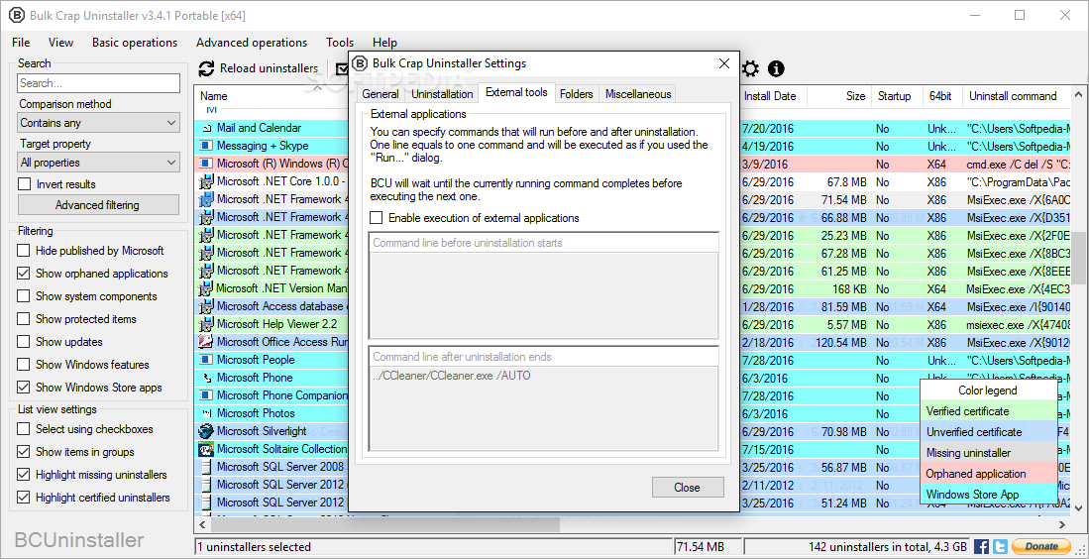Switch to the Uninstallation tab

442,94
